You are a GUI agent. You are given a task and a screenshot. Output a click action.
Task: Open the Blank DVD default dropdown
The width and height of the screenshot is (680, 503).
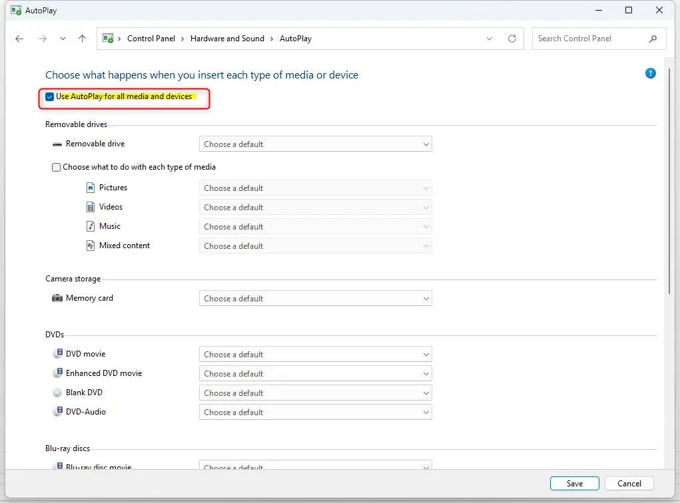coord(315,393)
